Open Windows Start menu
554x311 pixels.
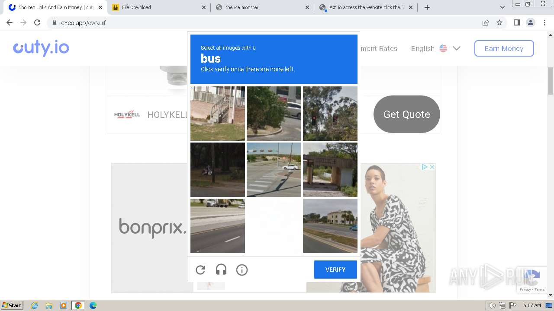click(12, 305)
